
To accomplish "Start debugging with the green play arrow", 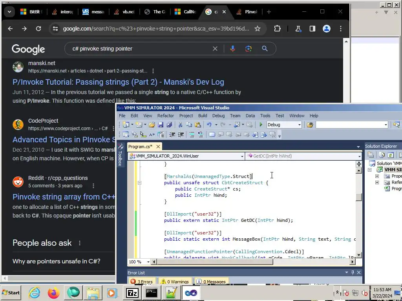I will (261, 125).
